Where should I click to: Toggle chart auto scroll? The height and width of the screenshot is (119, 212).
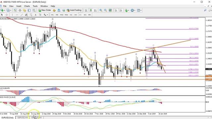pyautogui.click(x=116, y=10)
